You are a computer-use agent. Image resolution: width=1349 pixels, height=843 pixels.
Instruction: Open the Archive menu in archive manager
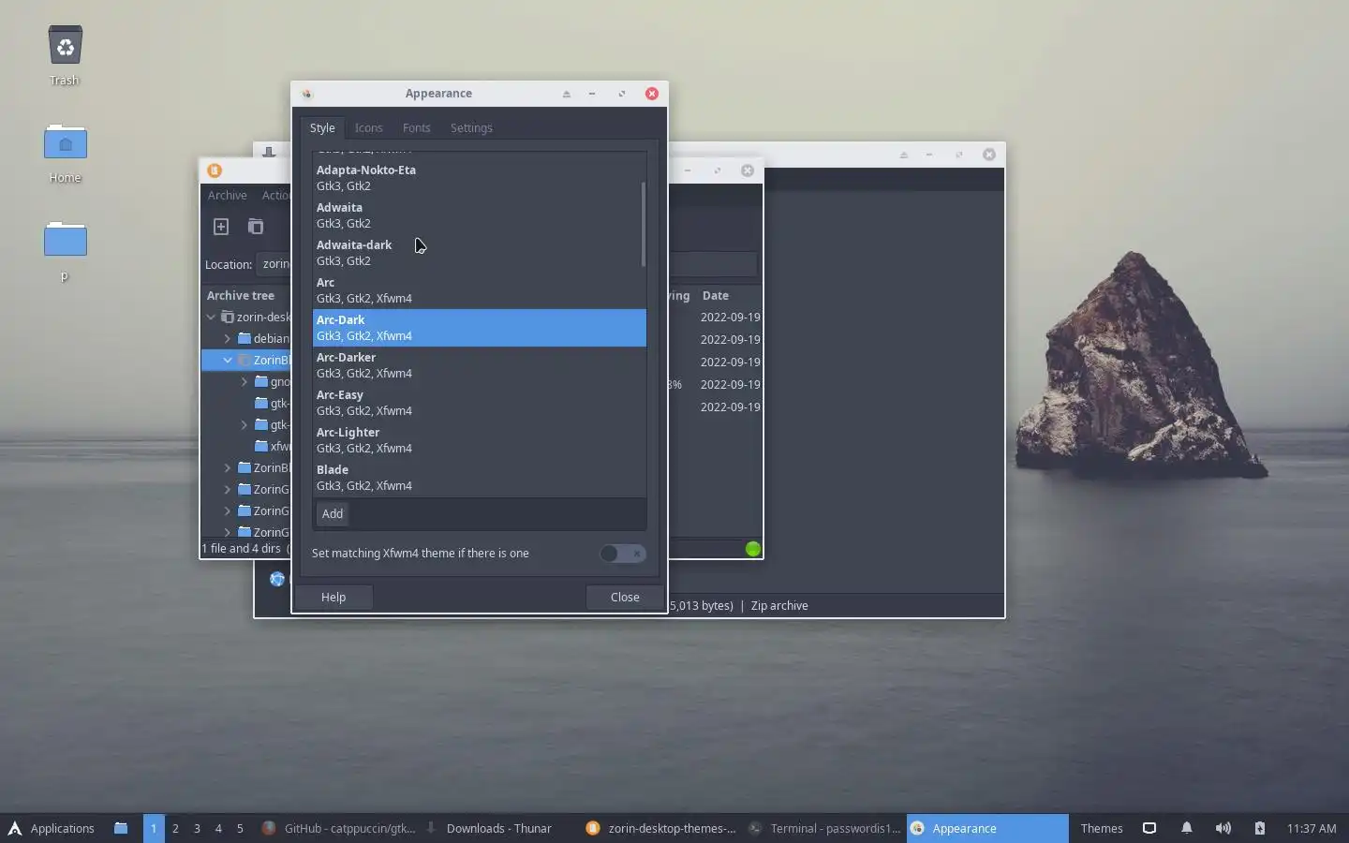[228, 196]
